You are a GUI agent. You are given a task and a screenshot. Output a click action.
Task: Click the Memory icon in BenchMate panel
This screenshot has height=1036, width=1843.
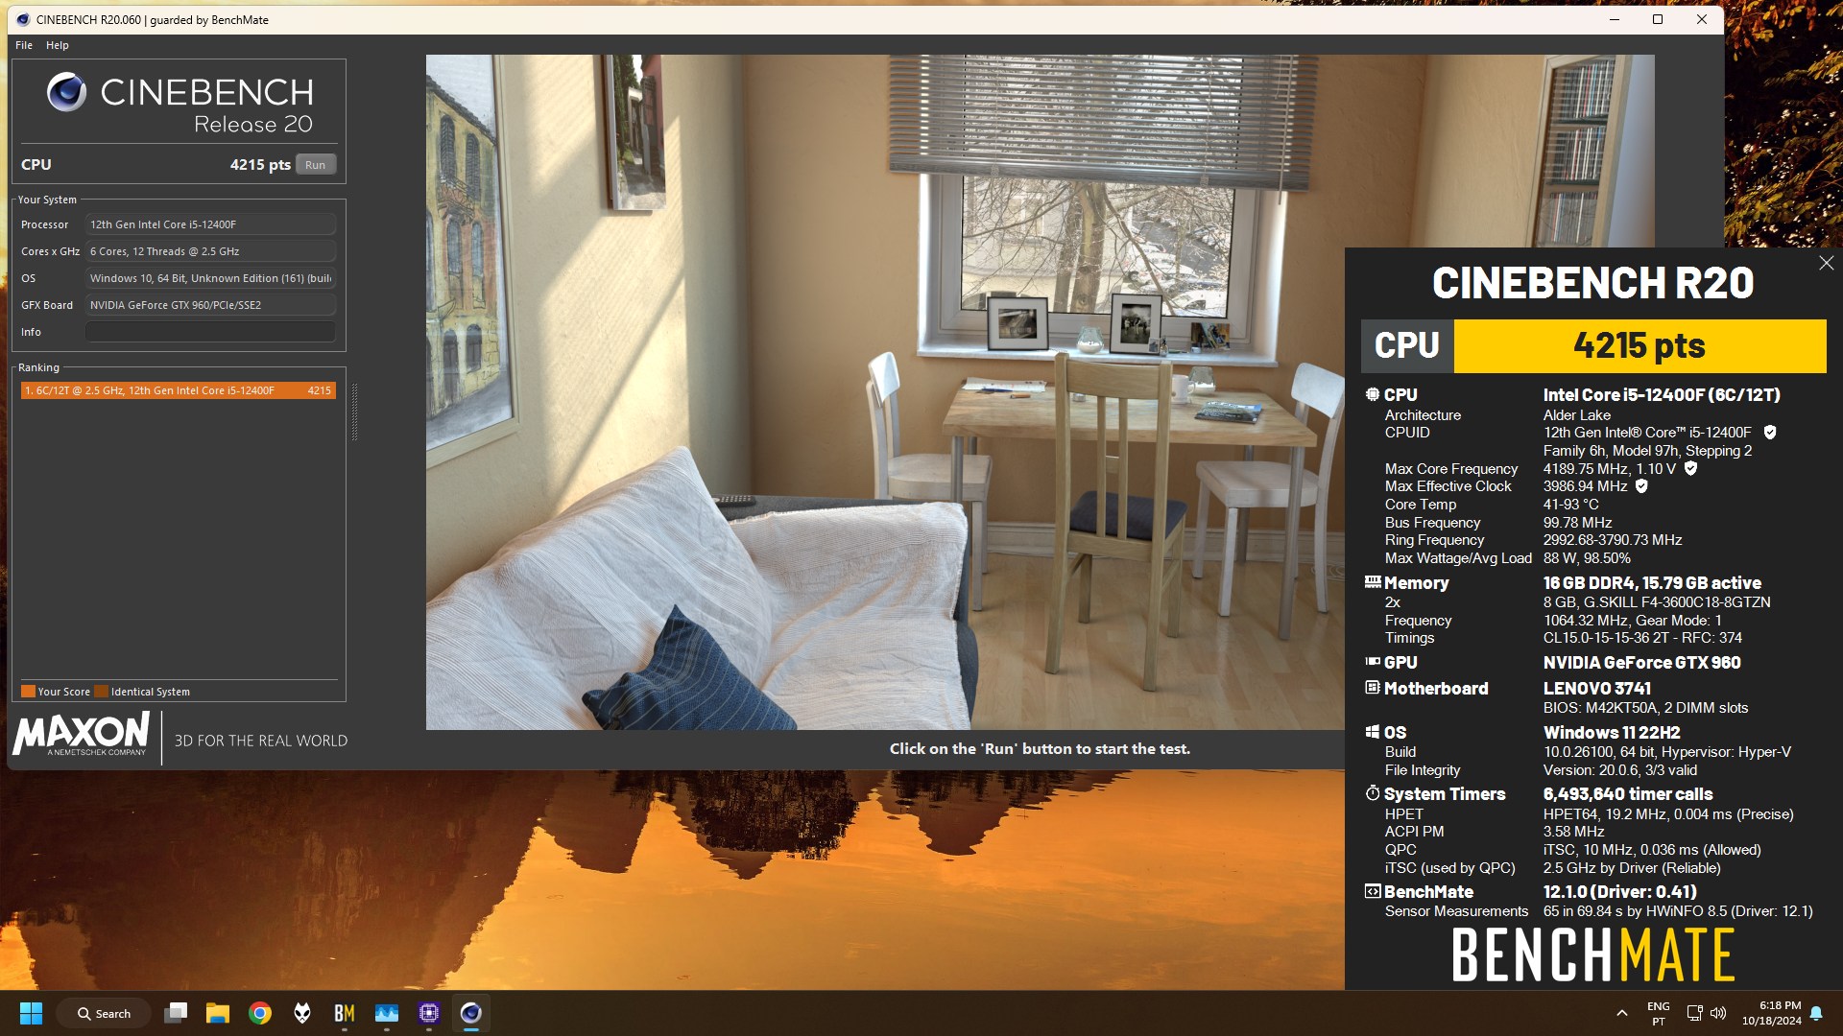coord(1373,582)
